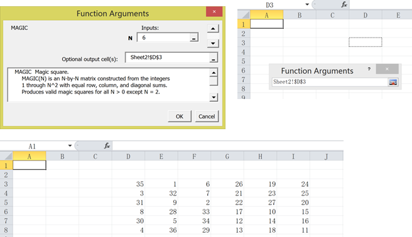Click the down arrow of the MAGIC description scrollbar
The image size is (412, 237).
click(214, 98)
